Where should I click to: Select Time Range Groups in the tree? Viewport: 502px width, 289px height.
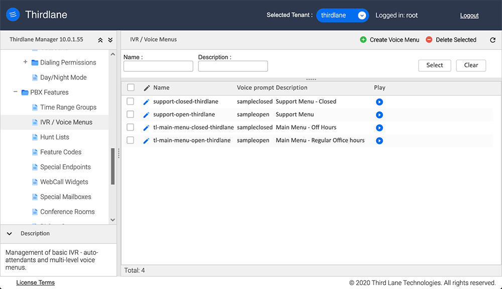68,107
